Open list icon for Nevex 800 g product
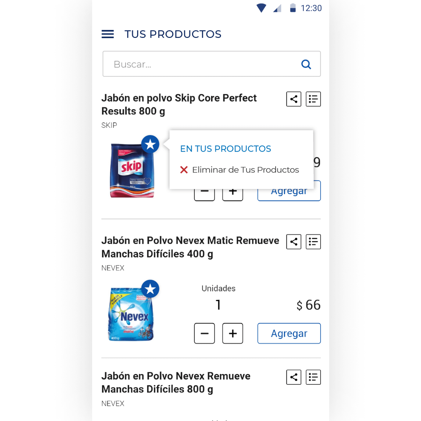This screenshot has height=421, width=421. click(x=313, y=377)
